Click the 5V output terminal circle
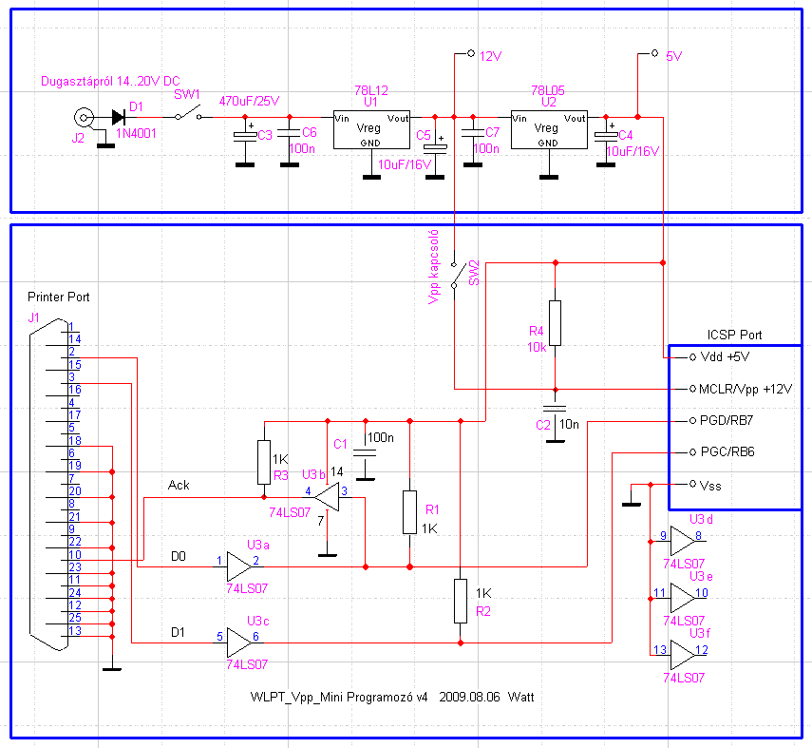Screen dimensions: 812x748 point(654,53)
